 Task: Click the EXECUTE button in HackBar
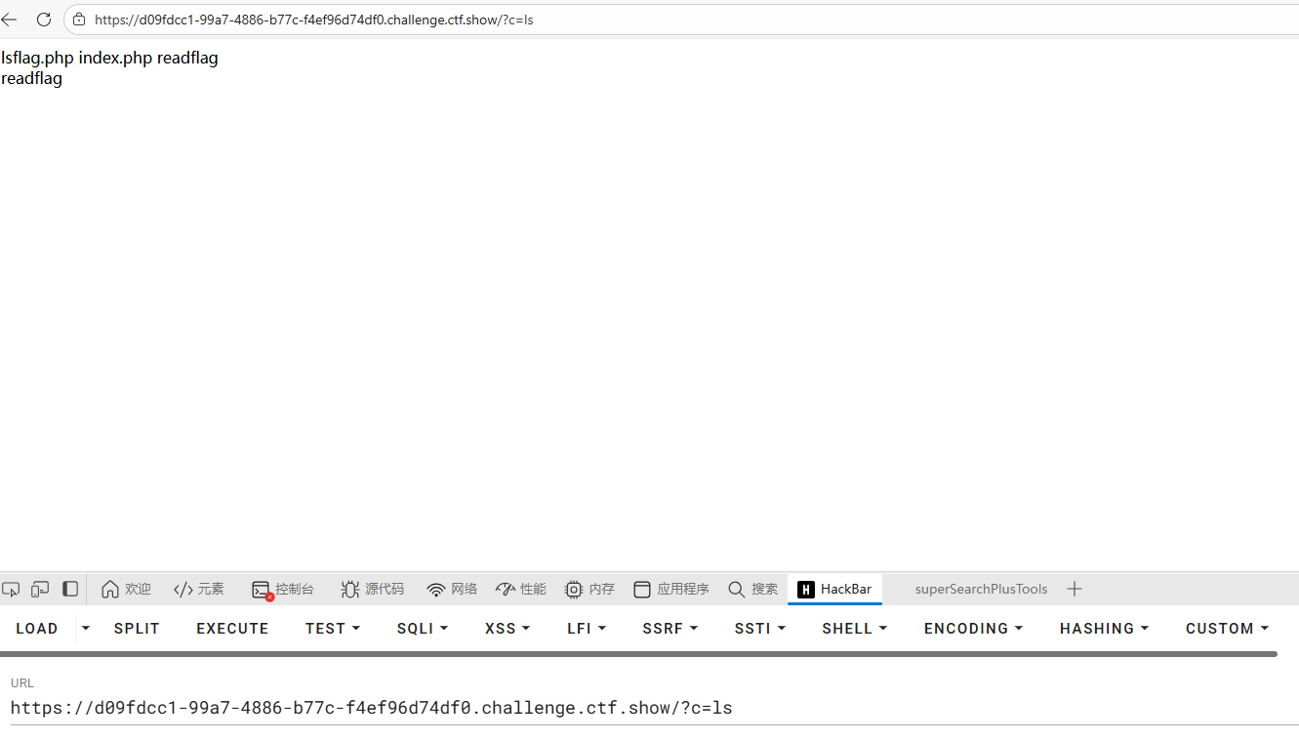point(232,628)
